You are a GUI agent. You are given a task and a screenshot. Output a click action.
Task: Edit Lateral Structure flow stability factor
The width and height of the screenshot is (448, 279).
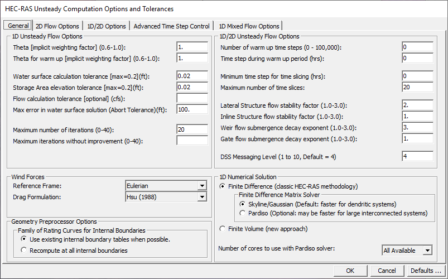point(417,105)
